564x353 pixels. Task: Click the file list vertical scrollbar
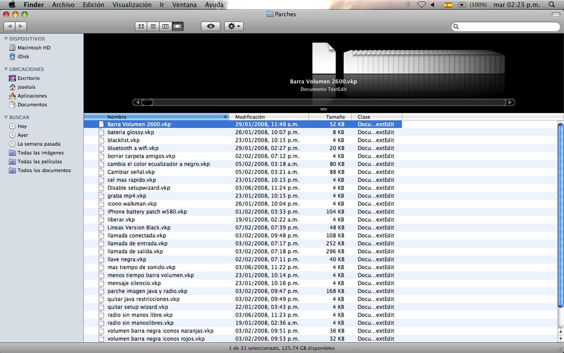pos(561,216)
